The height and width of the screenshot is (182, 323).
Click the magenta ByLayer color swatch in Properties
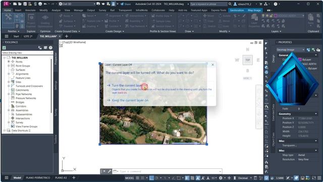click(x=300, y=60)
